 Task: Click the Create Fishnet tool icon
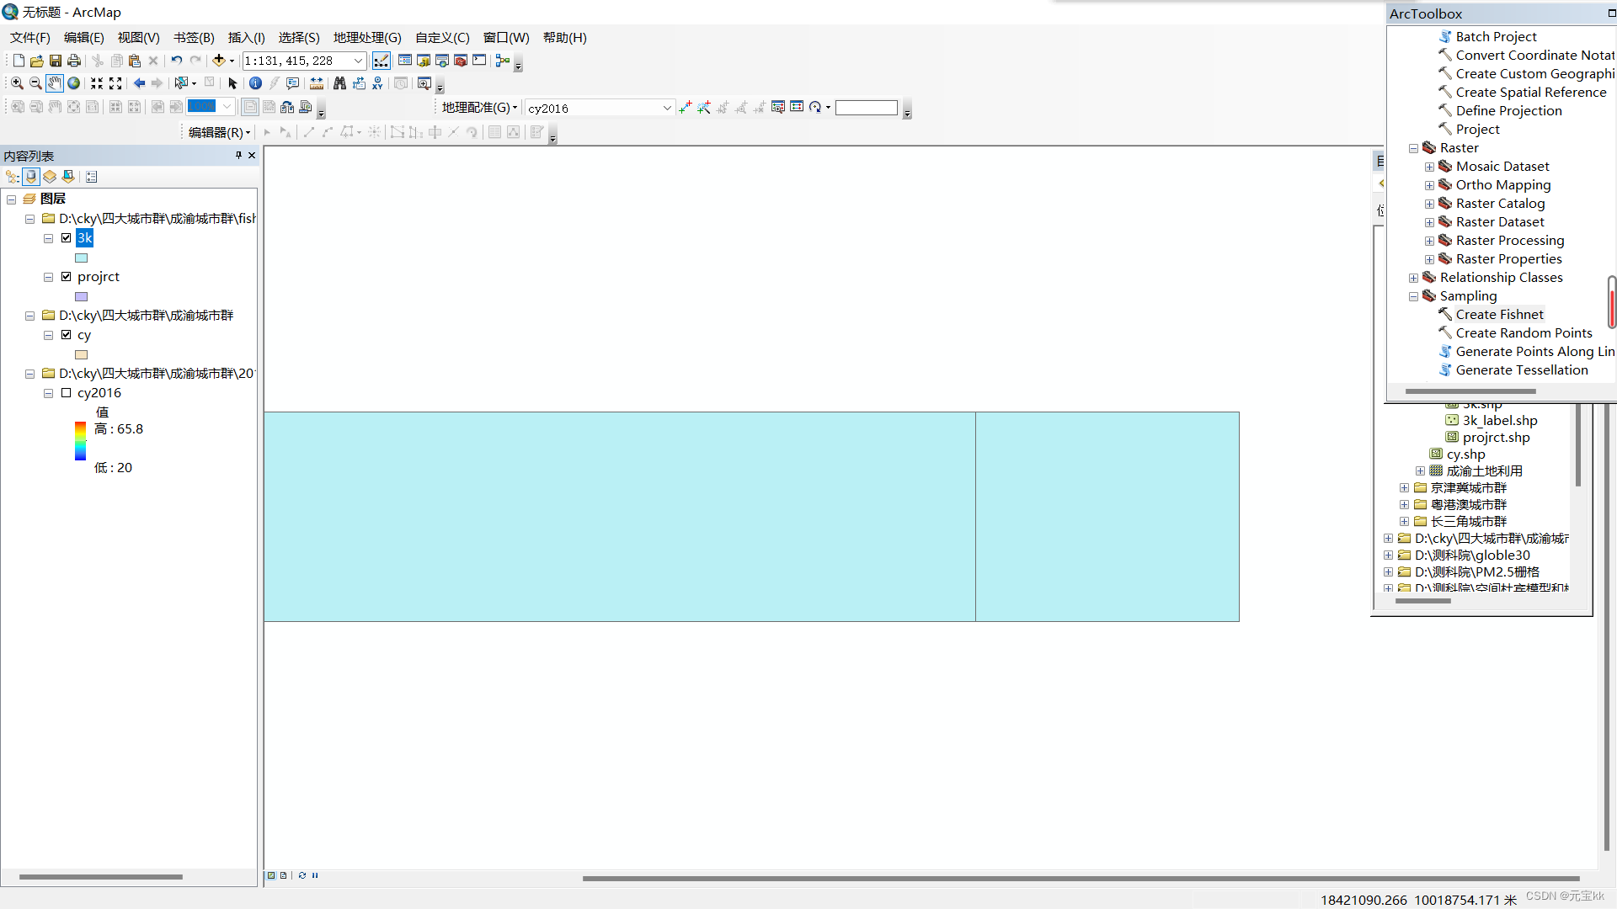(1444, 314)
